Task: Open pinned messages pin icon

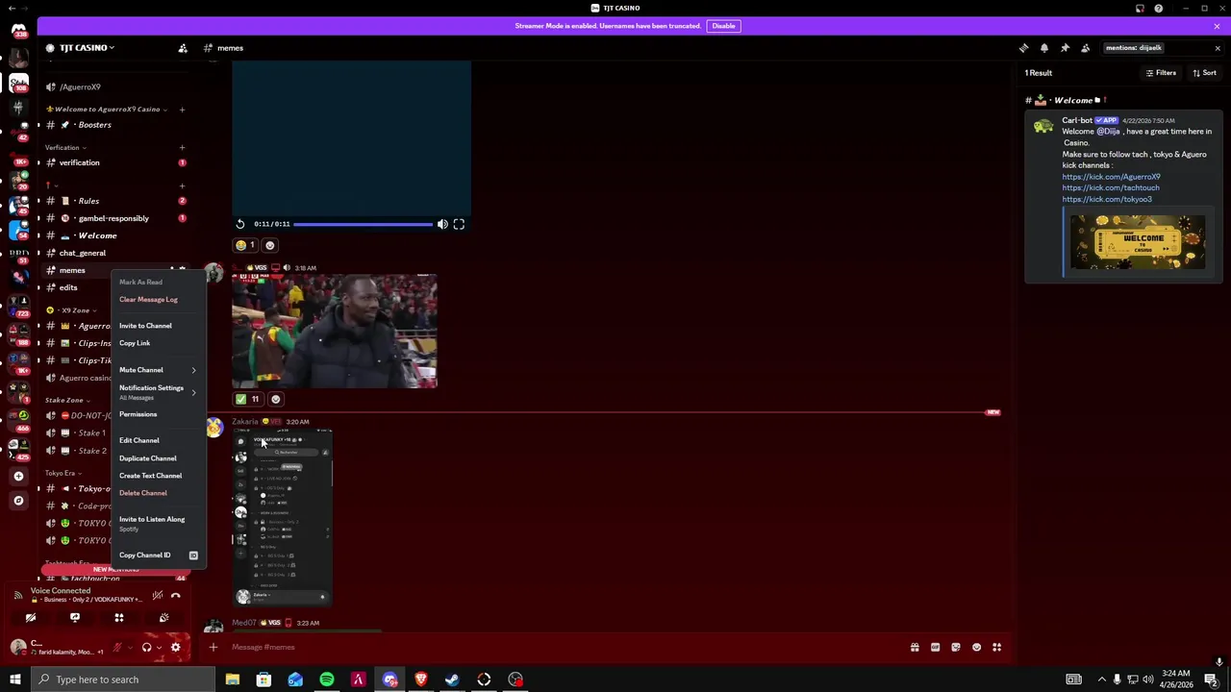Action: click(x=1065, y=48)
